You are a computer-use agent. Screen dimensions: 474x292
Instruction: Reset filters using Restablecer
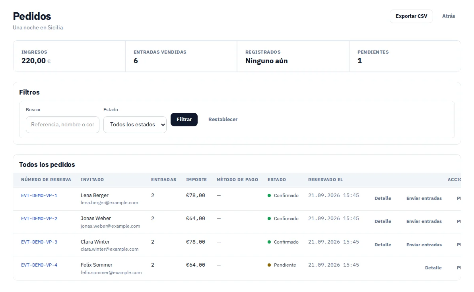pos(223,120)
